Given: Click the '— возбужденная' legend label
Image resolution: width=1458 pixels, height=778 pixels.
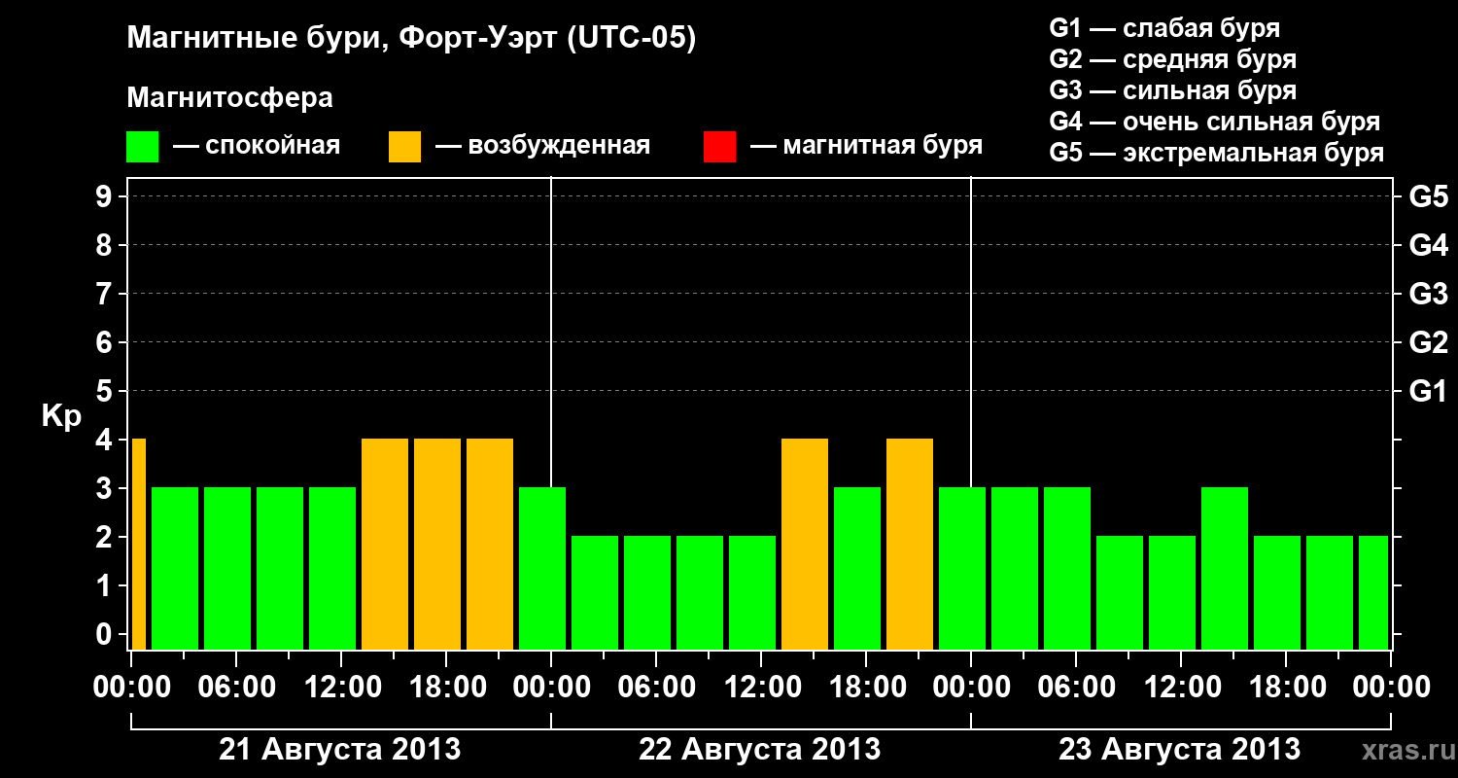Looking at the screenshot, I should tap(542, 146).
